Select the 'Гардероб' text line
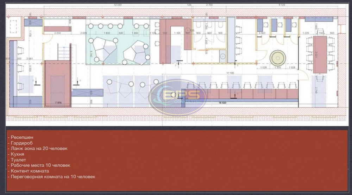 click(x=22, y=143)
